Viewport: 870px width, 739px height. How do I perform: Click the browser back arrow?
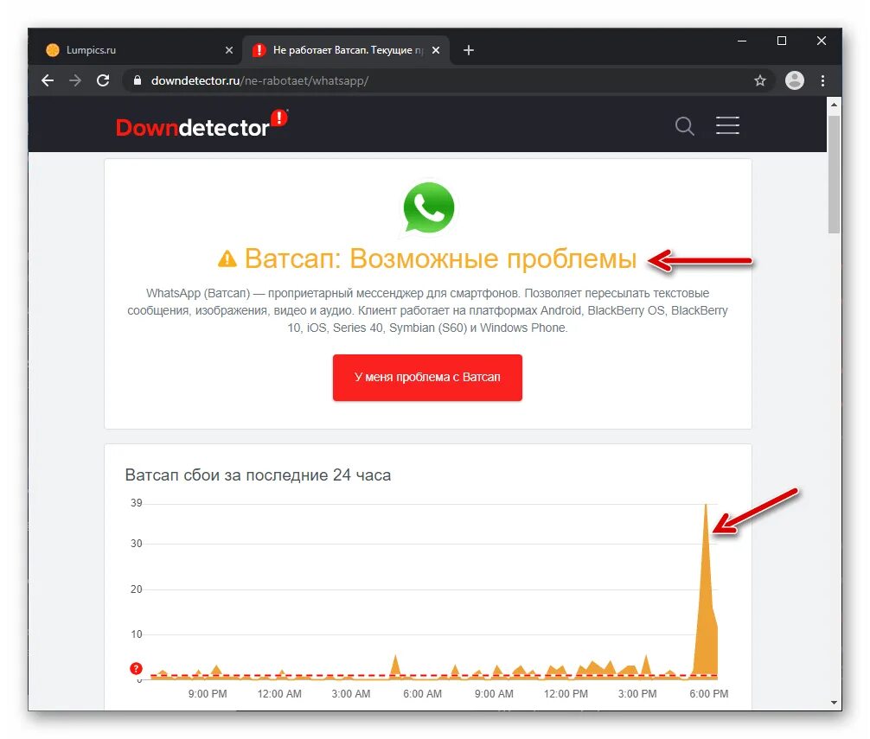pyautogui.click(x=48, y=80)
